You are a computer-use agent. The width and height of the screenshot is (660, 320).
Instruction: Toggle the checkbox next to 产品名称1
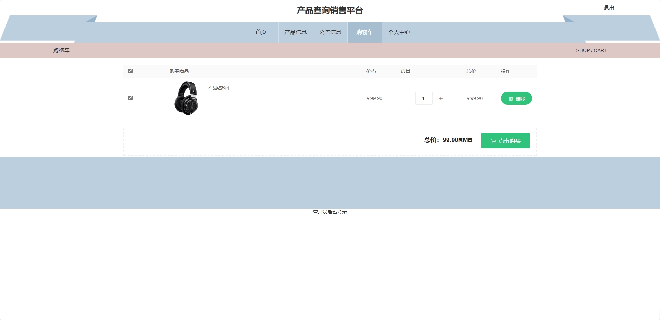pyautogui.click(x=130, y=98)
